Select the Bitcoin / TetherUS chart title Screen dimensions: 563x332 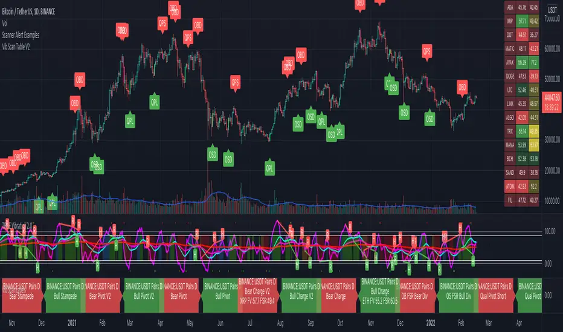[x=29, y=11]
